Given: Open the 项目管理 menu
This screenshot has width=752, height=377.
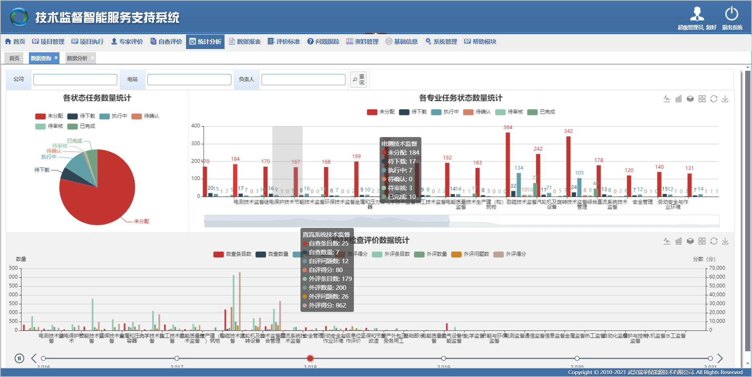Looking at the screenshot, I should point(48,41).
